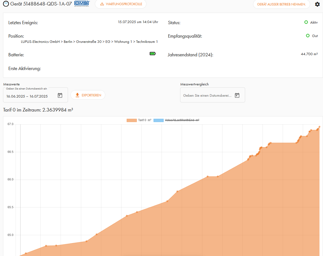Click the green battery status icon
This screenshot has height=256, width=323.
[152, 54]
